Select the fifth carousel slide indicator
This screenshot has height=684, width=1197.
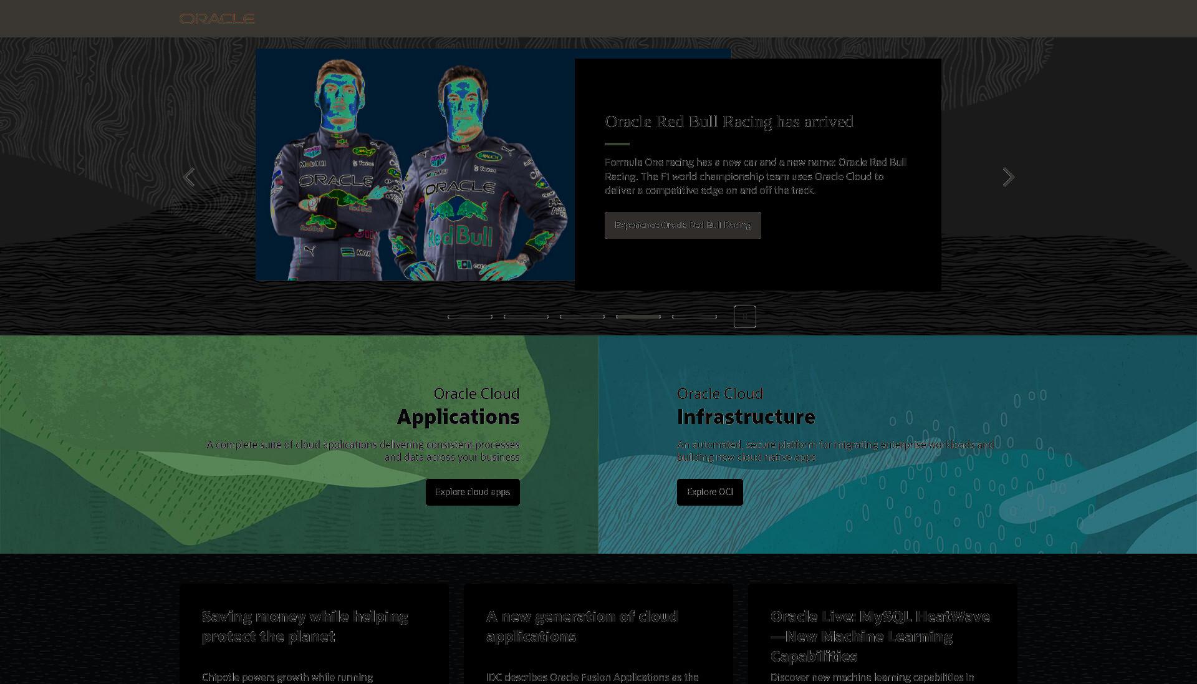(695, 317)
